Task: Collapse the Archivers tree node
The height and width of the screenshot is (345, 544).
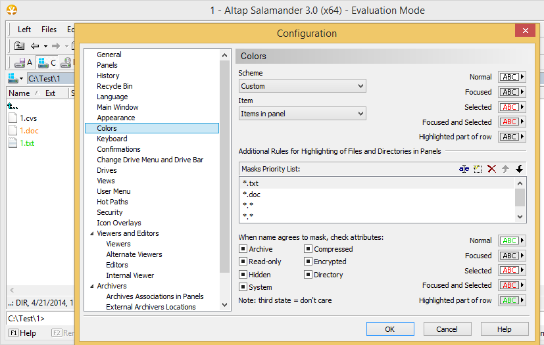Action: 92,286
